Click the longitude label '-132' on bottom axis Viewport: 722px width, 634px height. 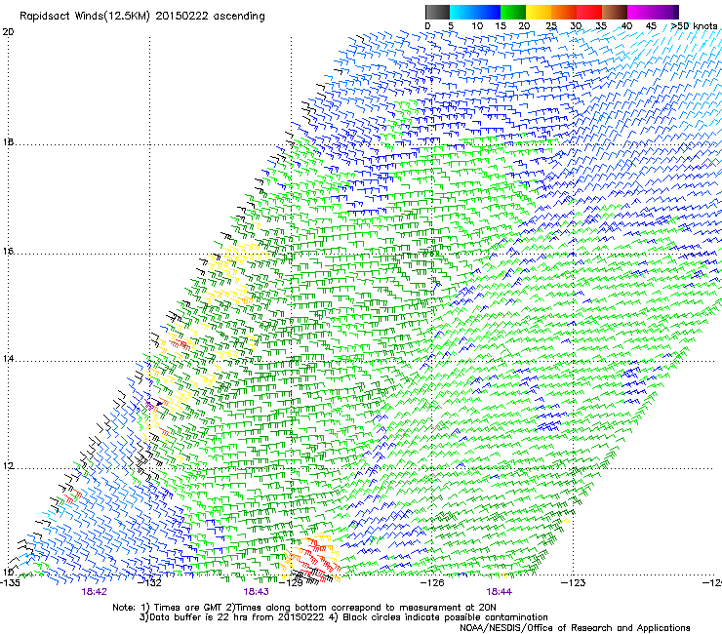(x=151, y=583)
